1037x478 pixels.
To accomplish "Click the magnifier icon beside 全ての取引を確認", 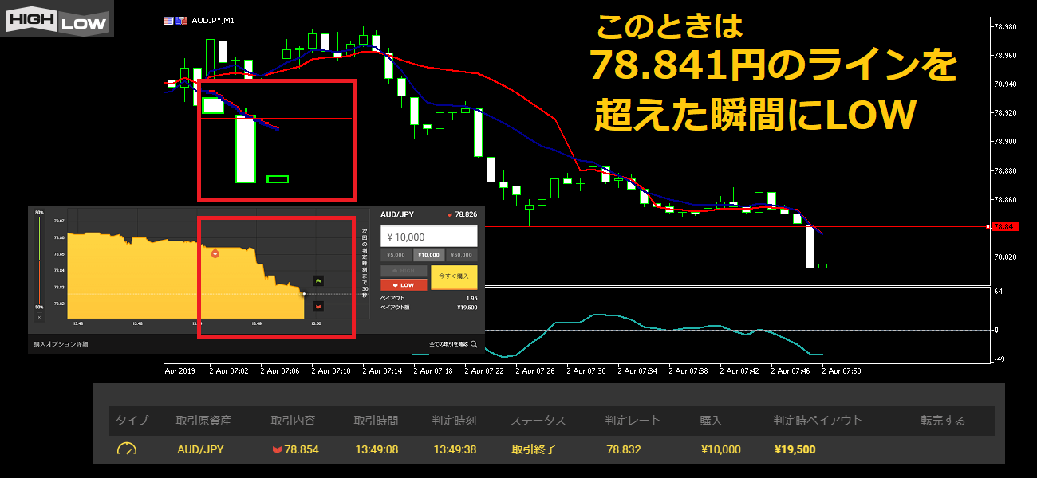I will pyautogui.click(x=474, y=344).
